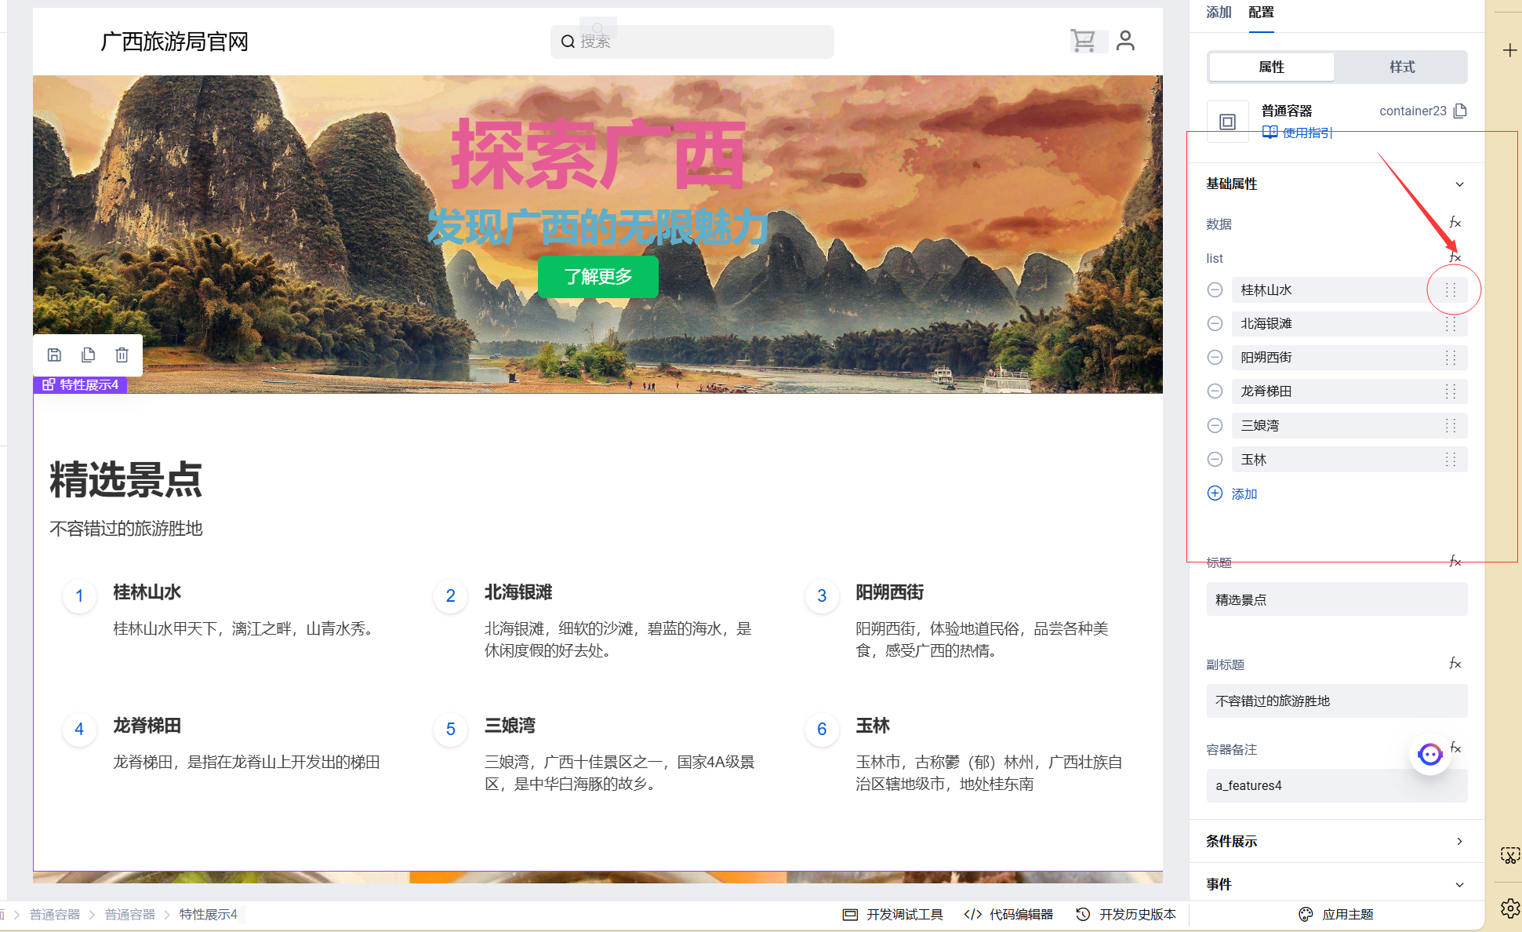
Task: Collapse the 事件 section
Action: (1459, 884)
